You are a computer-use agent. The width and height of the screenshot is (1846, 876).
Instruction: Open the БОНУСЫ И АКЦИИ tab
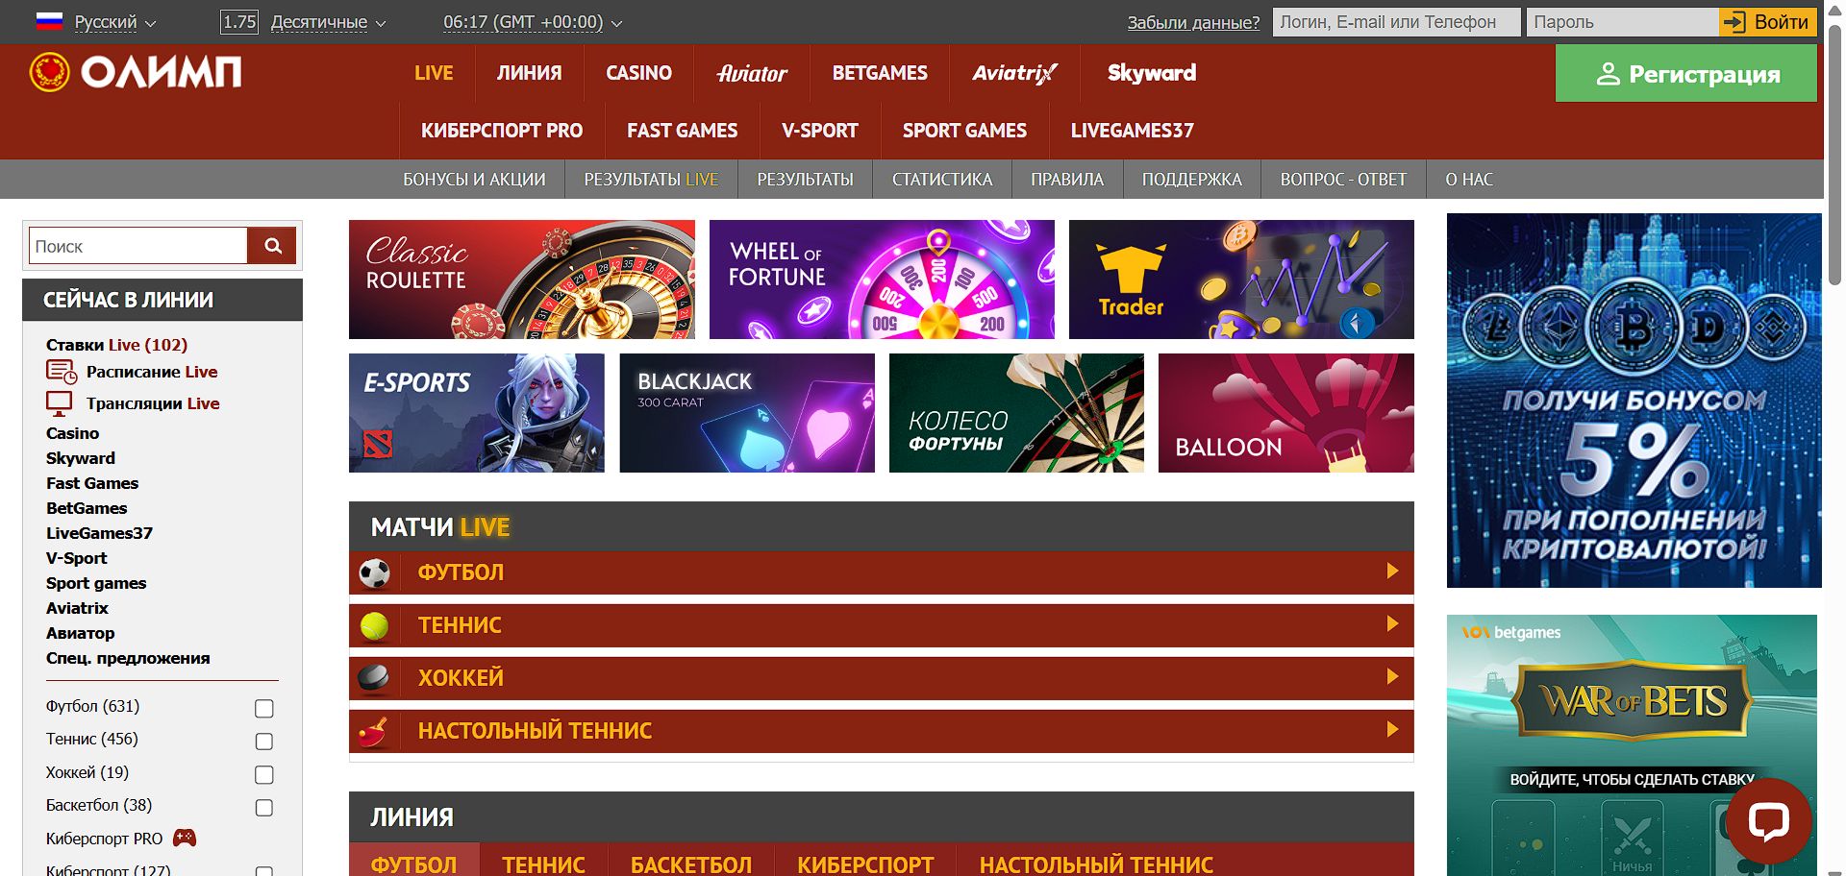(475, 179)
